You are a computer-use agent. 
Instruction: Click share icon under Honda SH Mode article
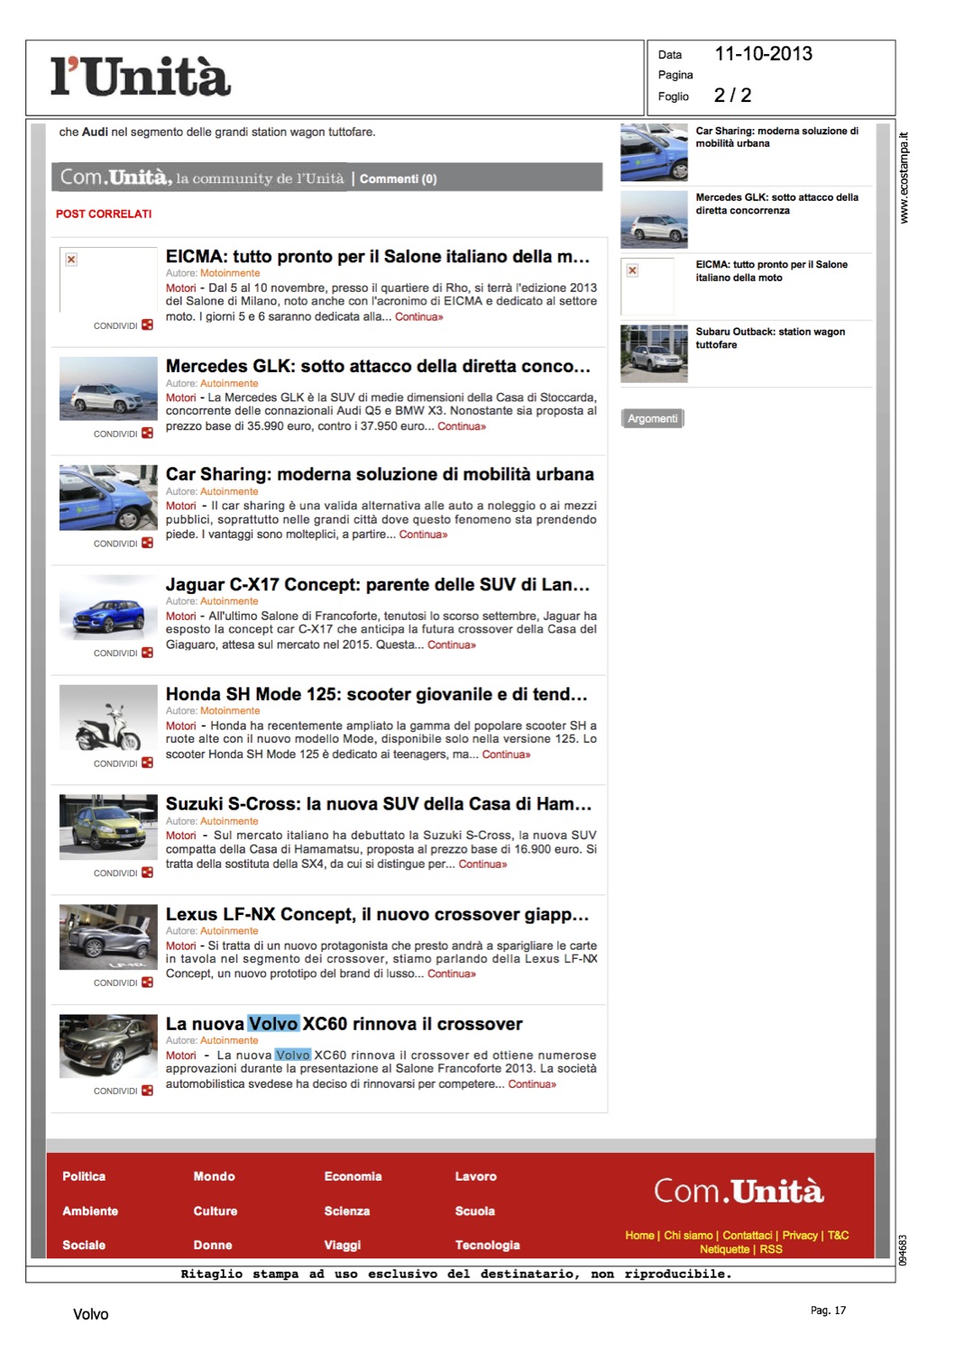click(x=147, y=763)
